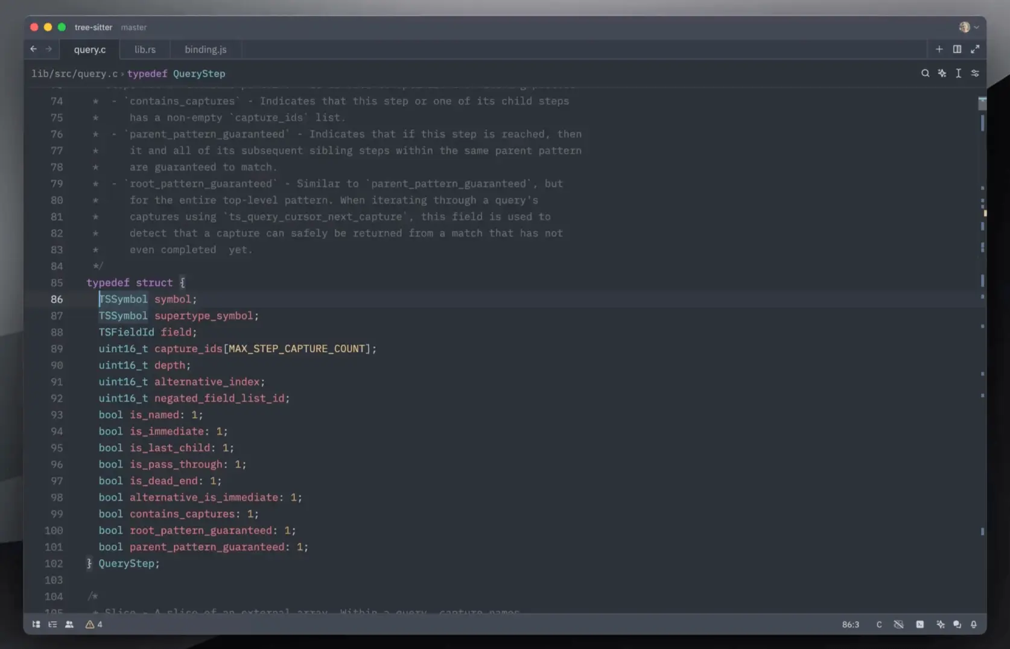Viewport: 1010px width, 649px height.
Task: Open notifications bell in status bar
Action: pos(973,624)
